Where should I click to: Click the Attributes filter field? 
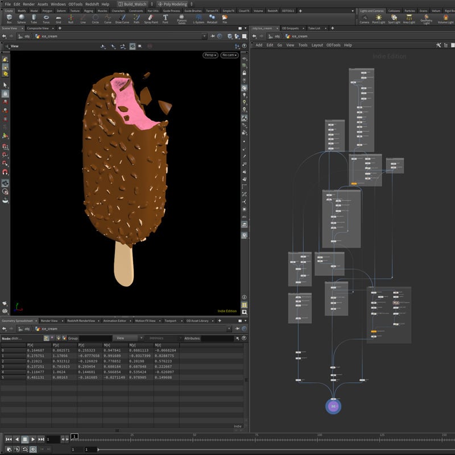(x=218, y=338)
